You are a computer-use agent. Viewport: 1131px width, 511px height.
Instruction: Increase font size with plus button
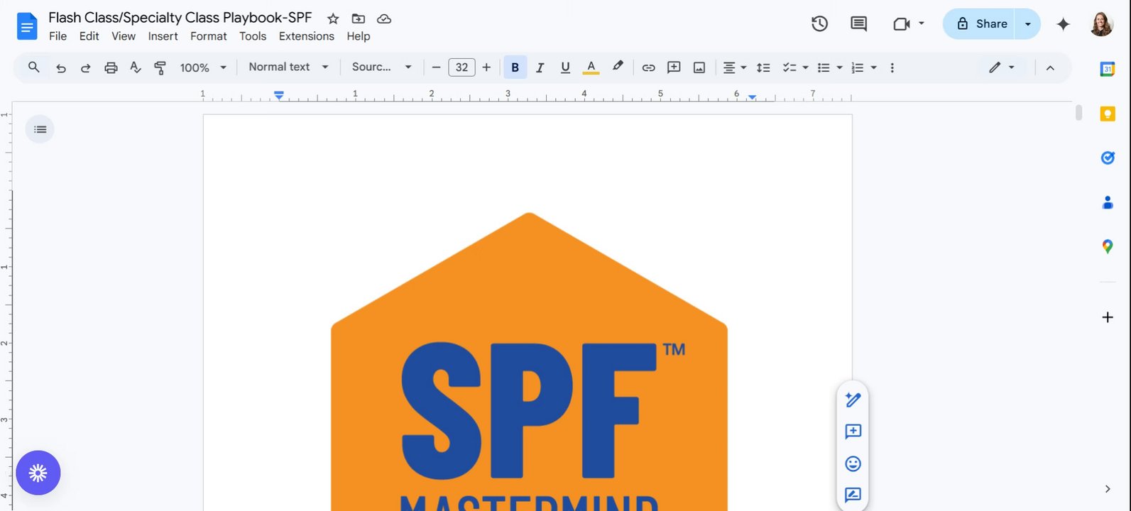click(x=486, y=67)
